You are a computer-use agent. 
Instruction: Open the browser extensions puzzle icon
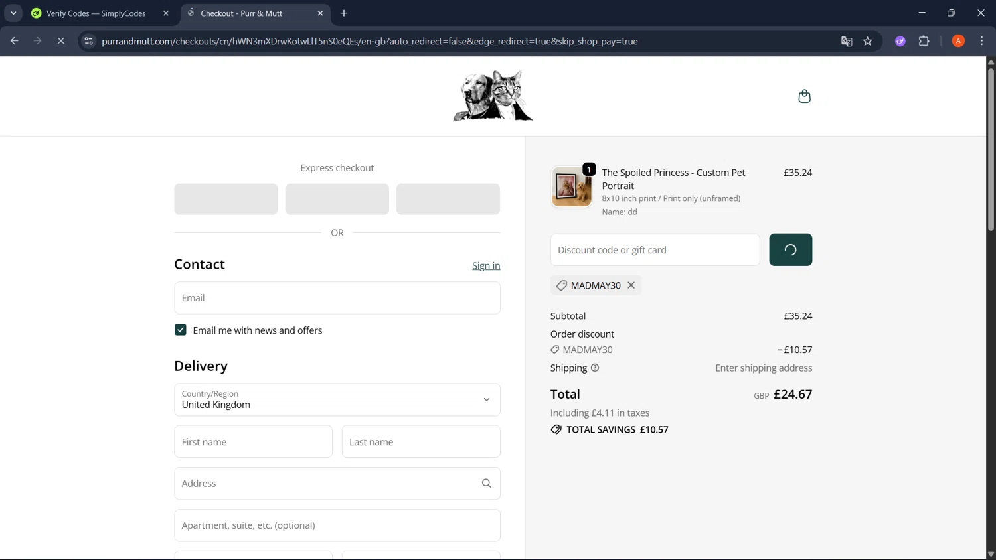pyautogui.click(x=924, y=41)
